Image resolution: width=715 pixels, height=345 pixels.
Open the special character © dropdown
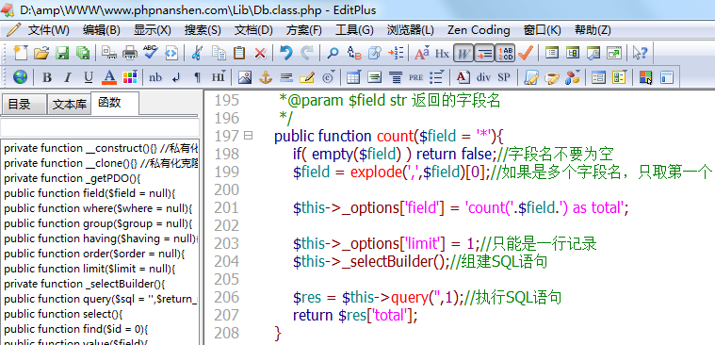[x=329, y=77]
